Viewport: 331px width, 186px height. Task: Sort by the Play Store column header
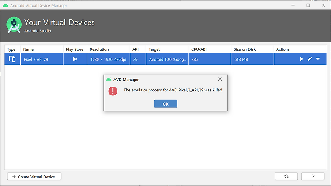coord(75,49)
